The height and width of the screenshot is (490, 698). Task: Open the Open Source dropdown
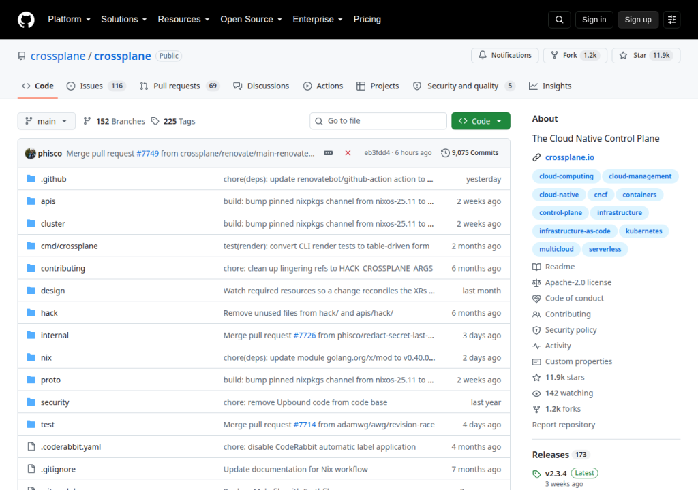251,20
